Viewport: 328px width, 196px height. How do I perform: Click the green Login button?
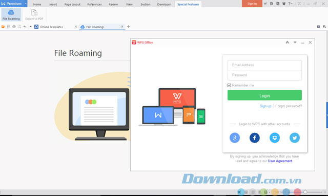pos(264,95)
